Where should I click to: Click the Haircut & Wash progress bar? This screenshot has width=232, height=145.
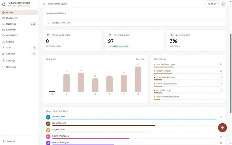[x=188, y=73]
